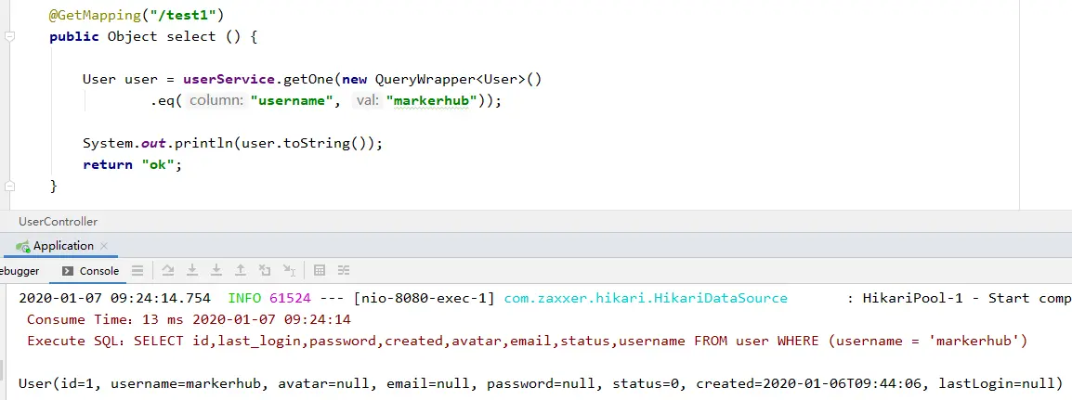Click the Step Into debugger icon
The width and height of the screenshot is (1072, 400).
click(192, 270)
